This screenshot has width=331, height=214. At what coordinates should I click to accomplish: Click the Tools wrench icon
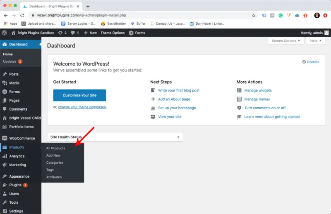[5, 202]
